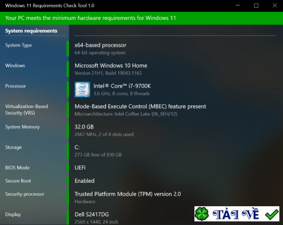The height and width of the screenshot is (225, 283).
Task: Click Microsoft Windows 10 Home text
Action: pyautogui.click(x=111, y=65)
